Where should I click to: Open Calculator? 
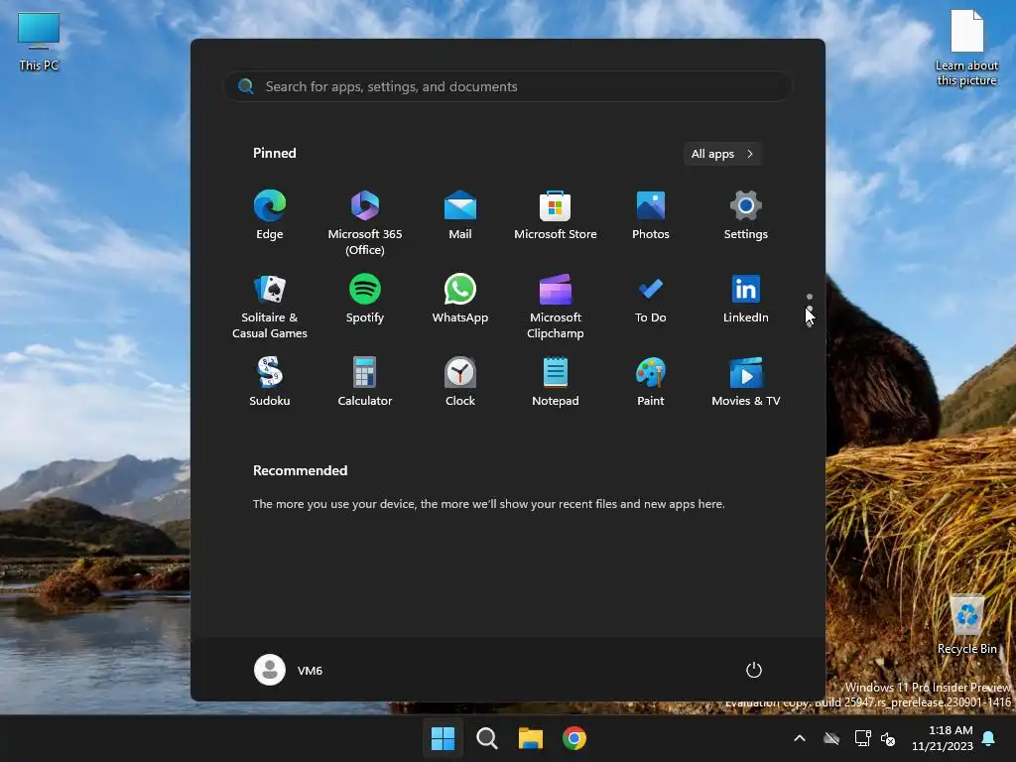click(x=365, y=382)
